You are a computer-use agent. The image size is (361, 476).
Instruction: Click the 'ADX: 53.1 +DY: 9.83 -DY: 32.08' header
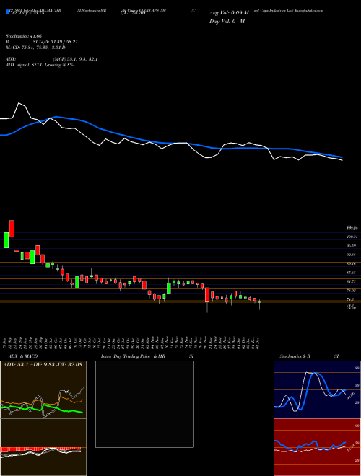coord(43,365)
